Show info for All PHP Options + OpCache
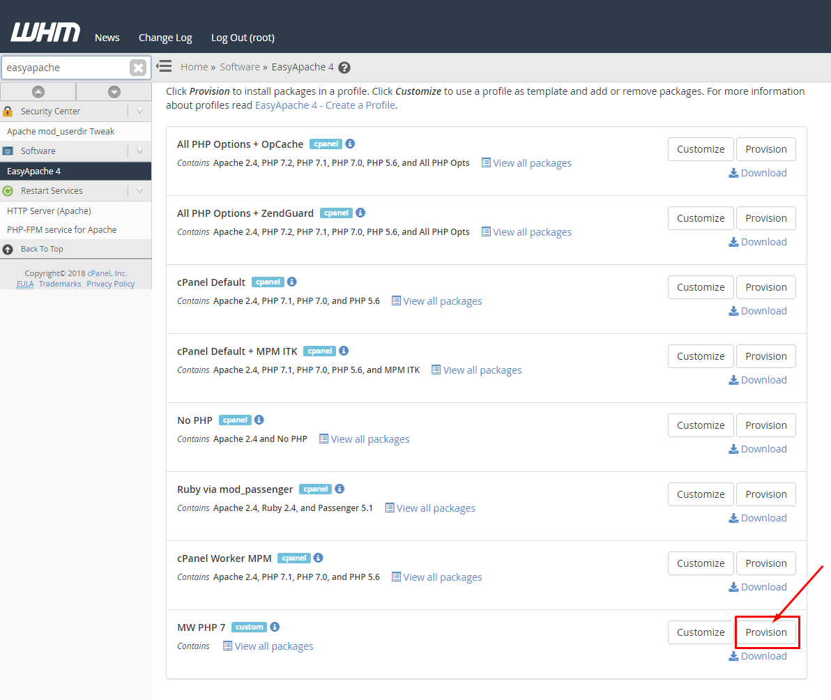Viewport: 831px width, 700px height. click(350, 144)
